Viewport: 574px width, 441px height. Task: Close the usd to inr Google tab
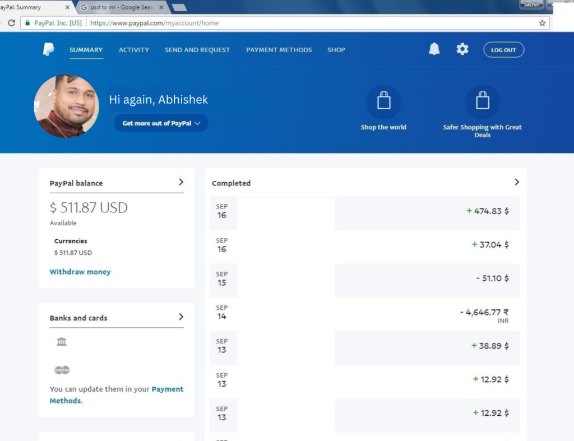tap(161, 7)
